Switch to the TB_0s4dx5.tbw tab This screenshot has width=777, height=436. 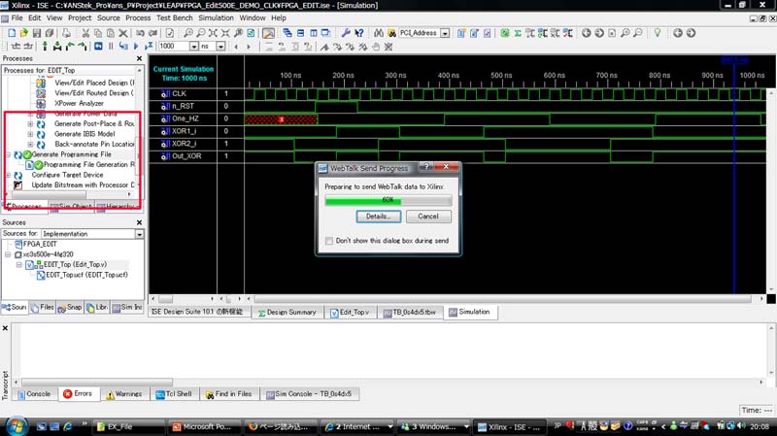click(x=409, y=312)
